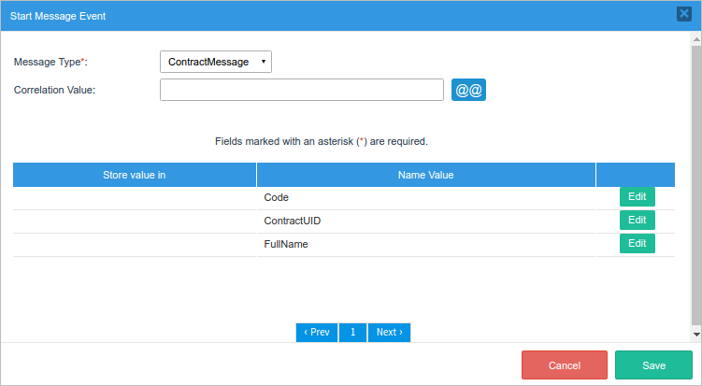
Task: Click the 'Start Message Event' title bar
Action: pyautogui.click(x=280, y=15)
